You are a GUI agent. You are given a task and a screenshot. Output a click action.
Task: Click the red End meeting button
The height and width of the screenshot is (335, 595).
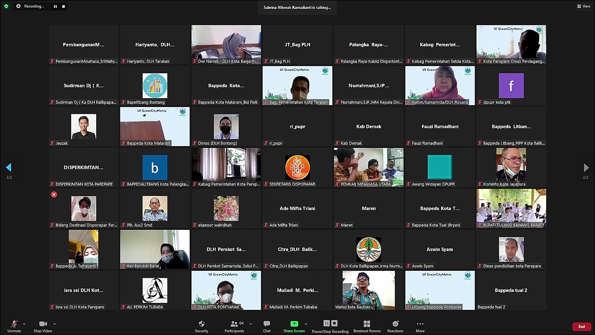click(x=581, y=327)
